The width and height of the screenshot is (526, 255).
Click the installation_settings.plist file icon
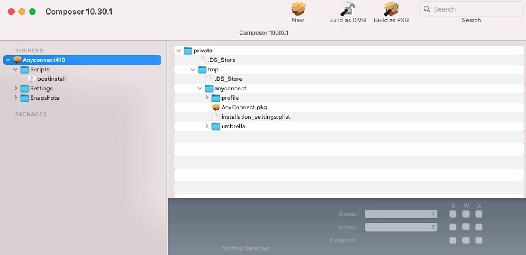[x=216, y=117]
